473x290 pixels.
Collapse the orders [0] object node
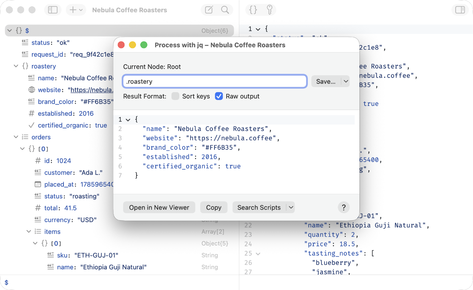click(22, 149)
